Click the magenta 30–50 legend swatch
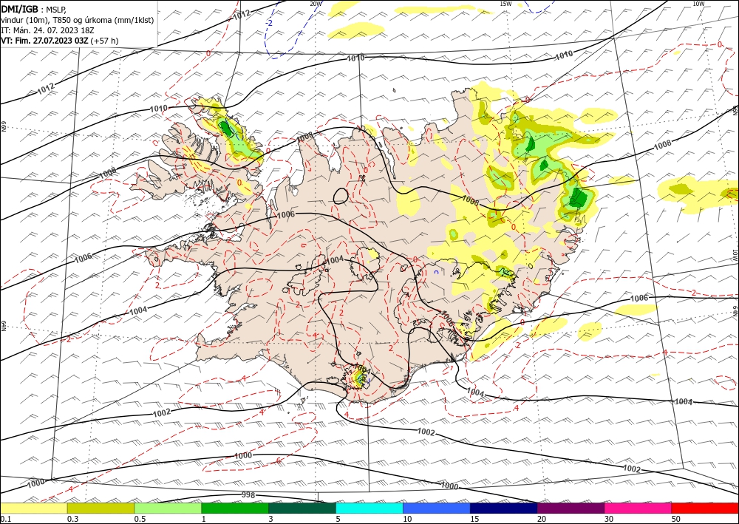The image size is (739, 524). 638,508
